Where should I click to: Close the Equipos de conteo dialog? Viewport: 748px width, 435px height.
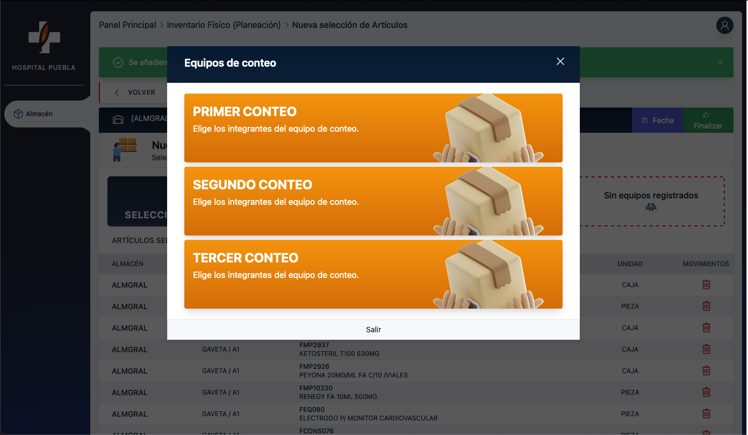pyautogui.click(x=560, y=62)
